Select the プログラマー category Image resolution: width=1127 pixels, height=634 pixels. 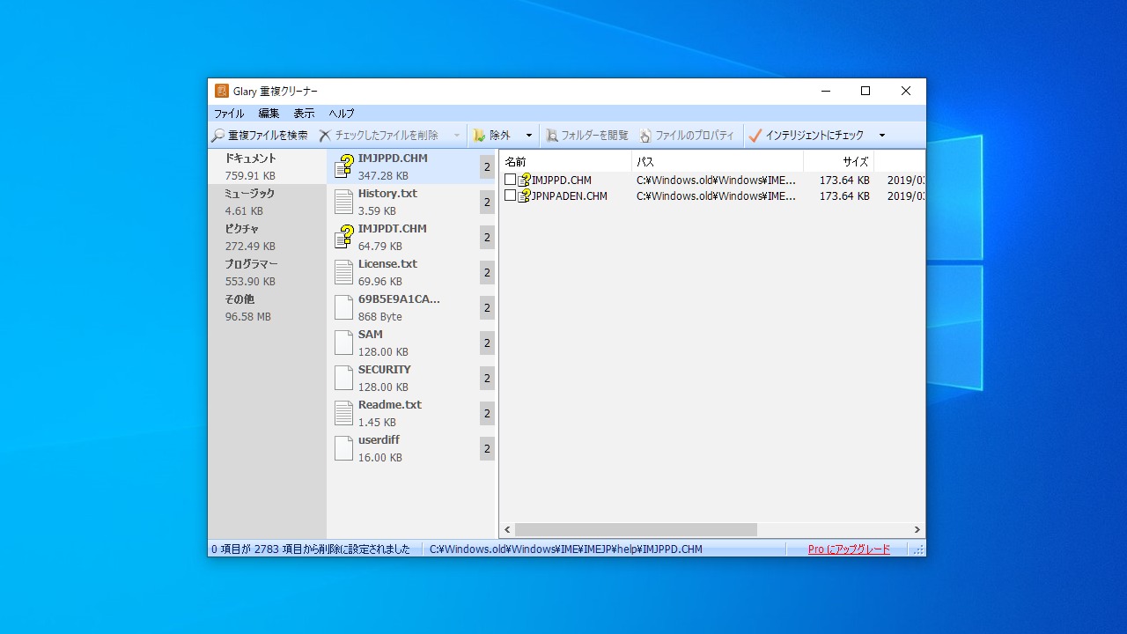268,272
